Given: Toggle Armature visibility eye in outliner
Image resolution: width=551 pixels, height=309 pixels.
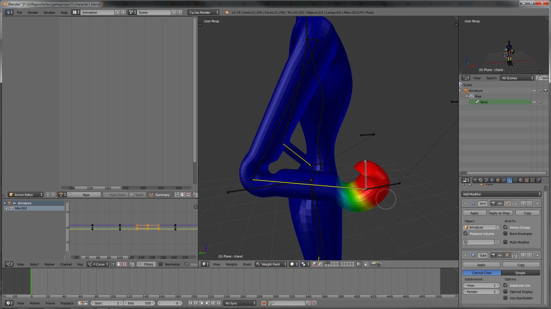Looking at the screenshot, I should coord(534,91).
